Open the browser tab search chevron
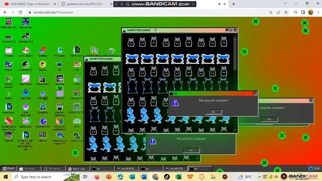This screenshot has width=322, height=181. tap(285, 4)
